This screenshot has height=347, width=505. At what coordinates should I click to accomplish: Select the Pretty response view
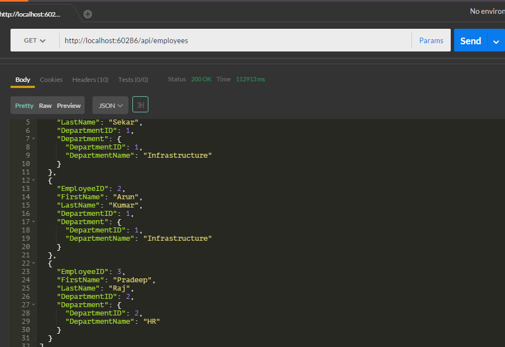(24, 106)
